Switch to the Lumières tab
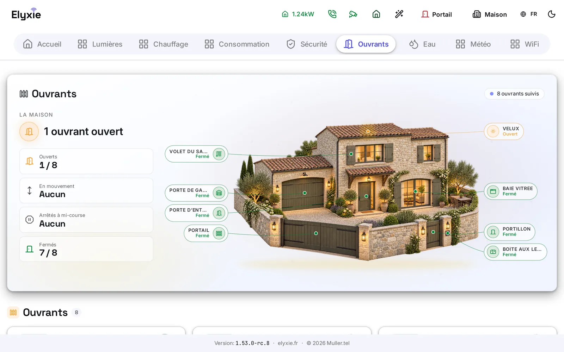 100,44
